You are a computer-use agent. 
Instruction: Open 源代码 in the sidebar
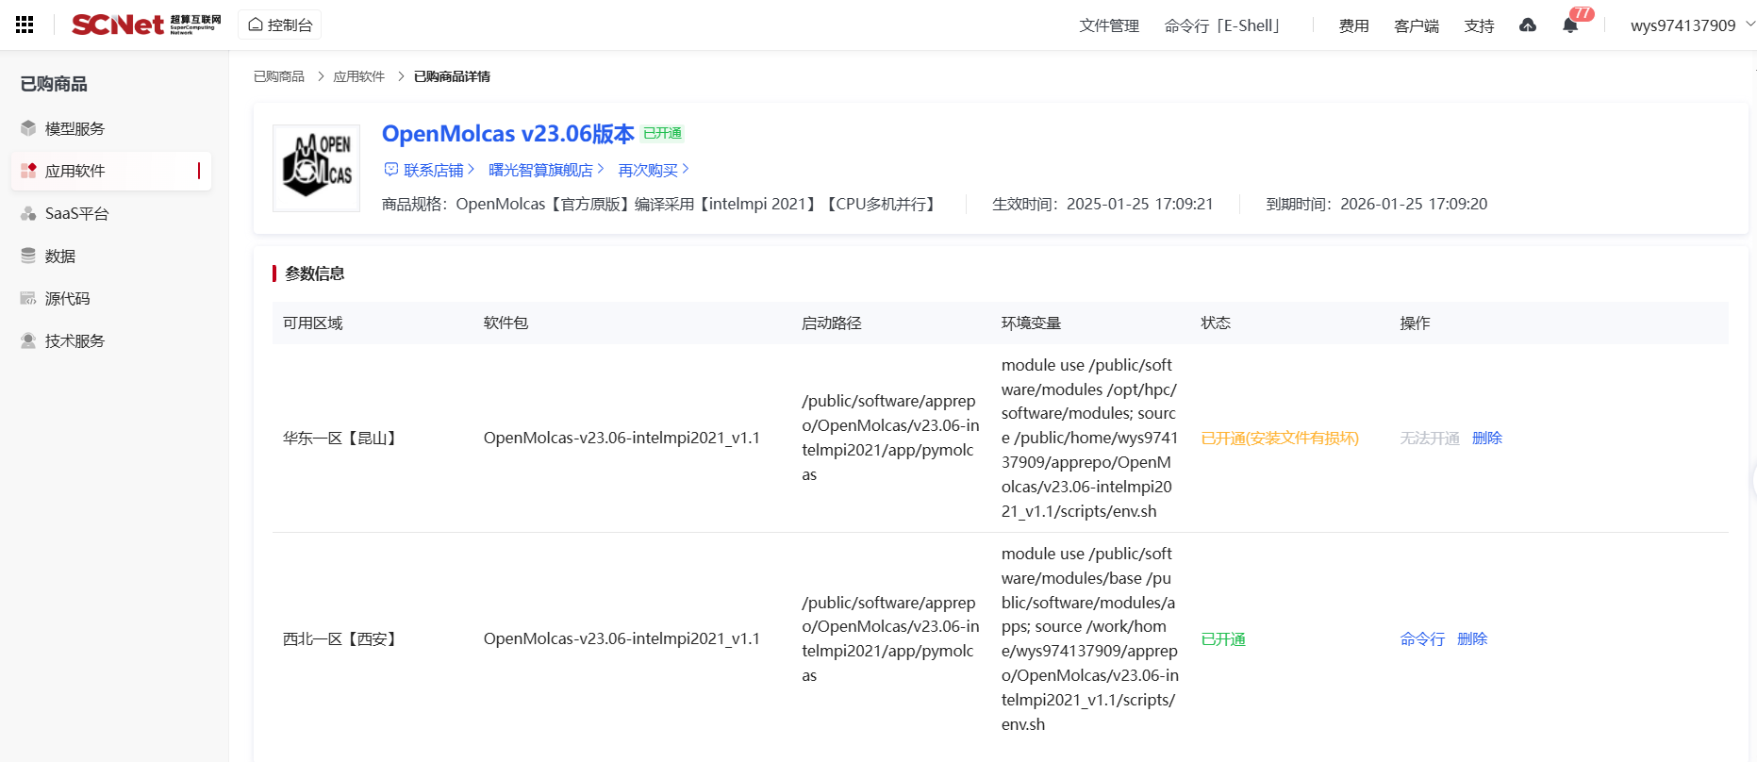(x=67, y=299)
